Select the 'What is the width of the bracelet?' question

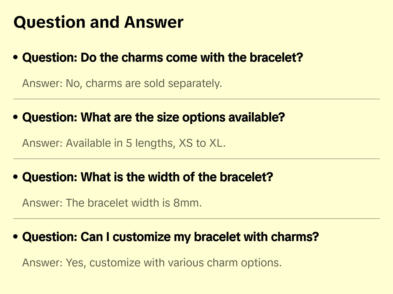click(x=147, y=177)
